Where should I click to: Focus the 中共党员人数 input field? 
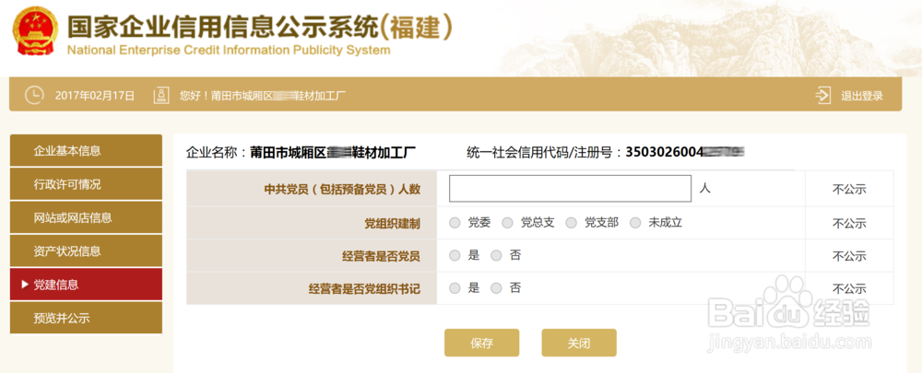(570, 189)
